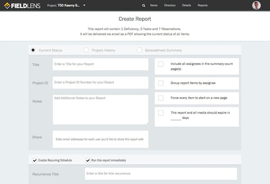Open the user profile avatar

click(x=256, y=5)
